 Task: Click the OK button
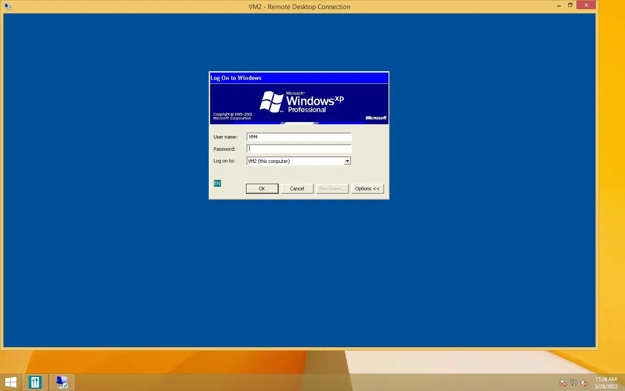(x=262, y=189)
